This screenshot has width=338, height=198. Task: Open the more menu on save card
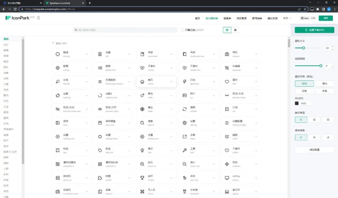pos(87,123)
